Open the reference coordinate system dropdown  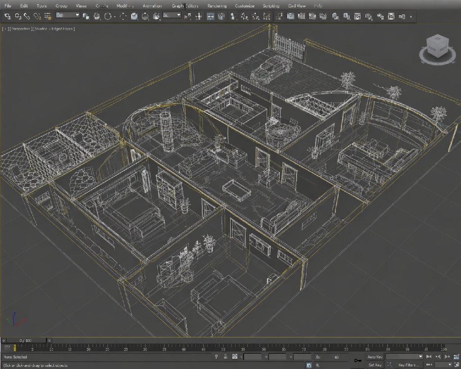pyautogui.click(x=172, y=15)
